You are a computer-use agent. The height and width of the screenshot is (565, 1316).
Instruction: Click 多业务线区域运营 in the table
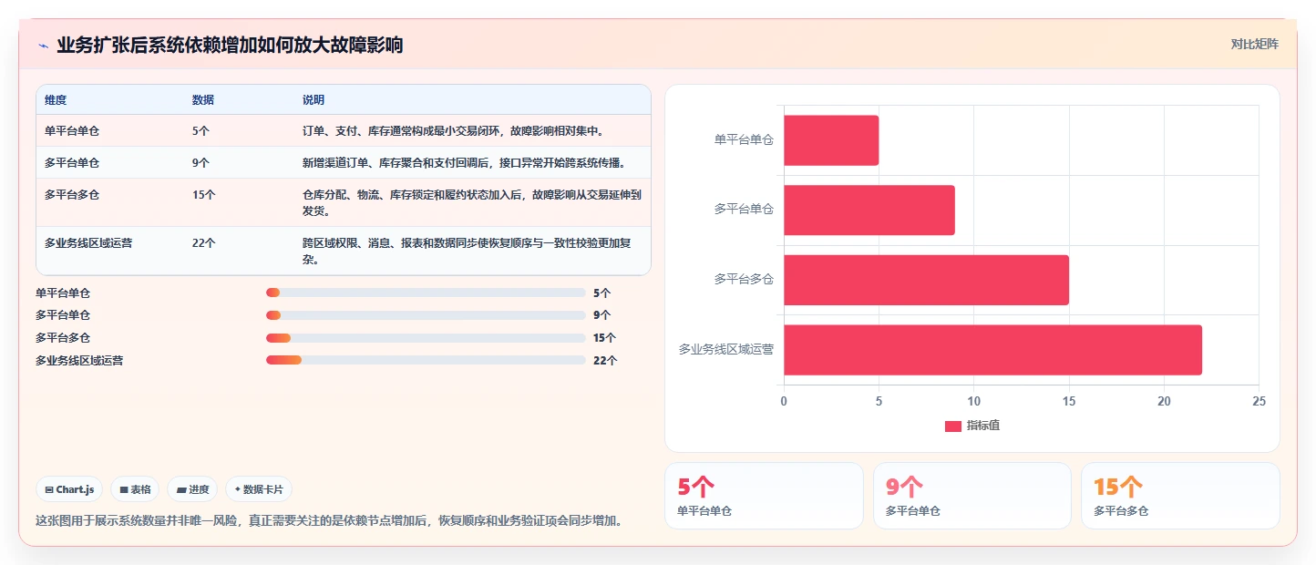pos(89,243)
